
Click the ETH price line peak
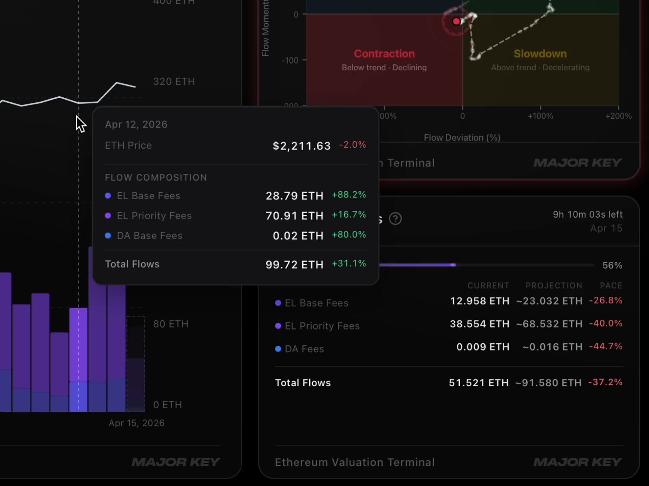[117, 82]
